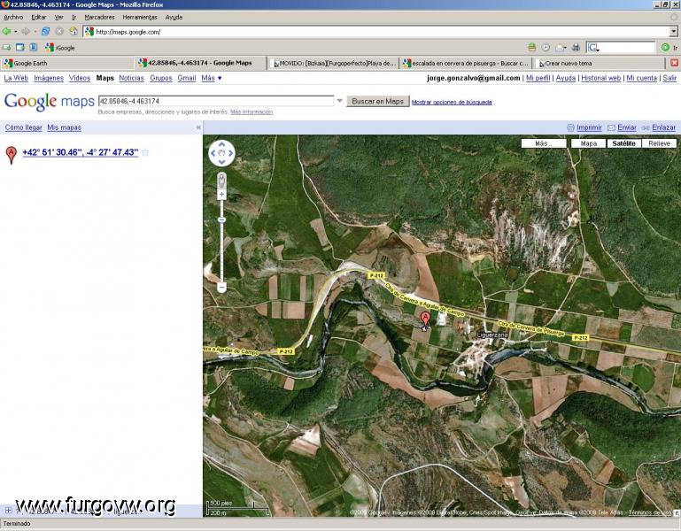Close the current tab with red X

point(674,64)
